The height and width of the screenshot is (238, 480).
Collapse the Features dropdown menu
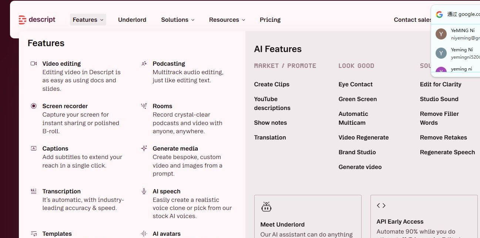point(88,20)
